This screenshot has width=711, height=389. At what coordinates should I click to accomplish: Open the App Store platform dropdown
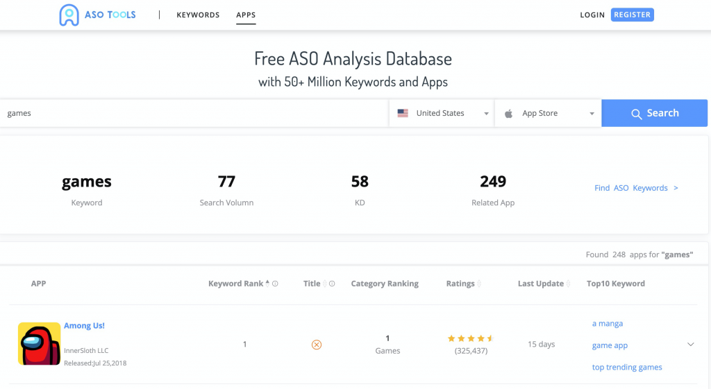tap(549, 113)
